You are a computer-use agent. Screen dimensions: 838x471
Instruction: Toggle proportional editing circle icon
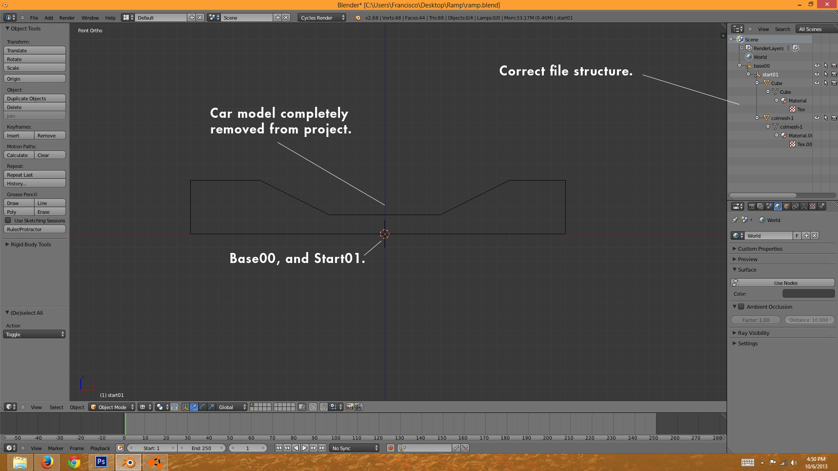click(x=313, y=407)
